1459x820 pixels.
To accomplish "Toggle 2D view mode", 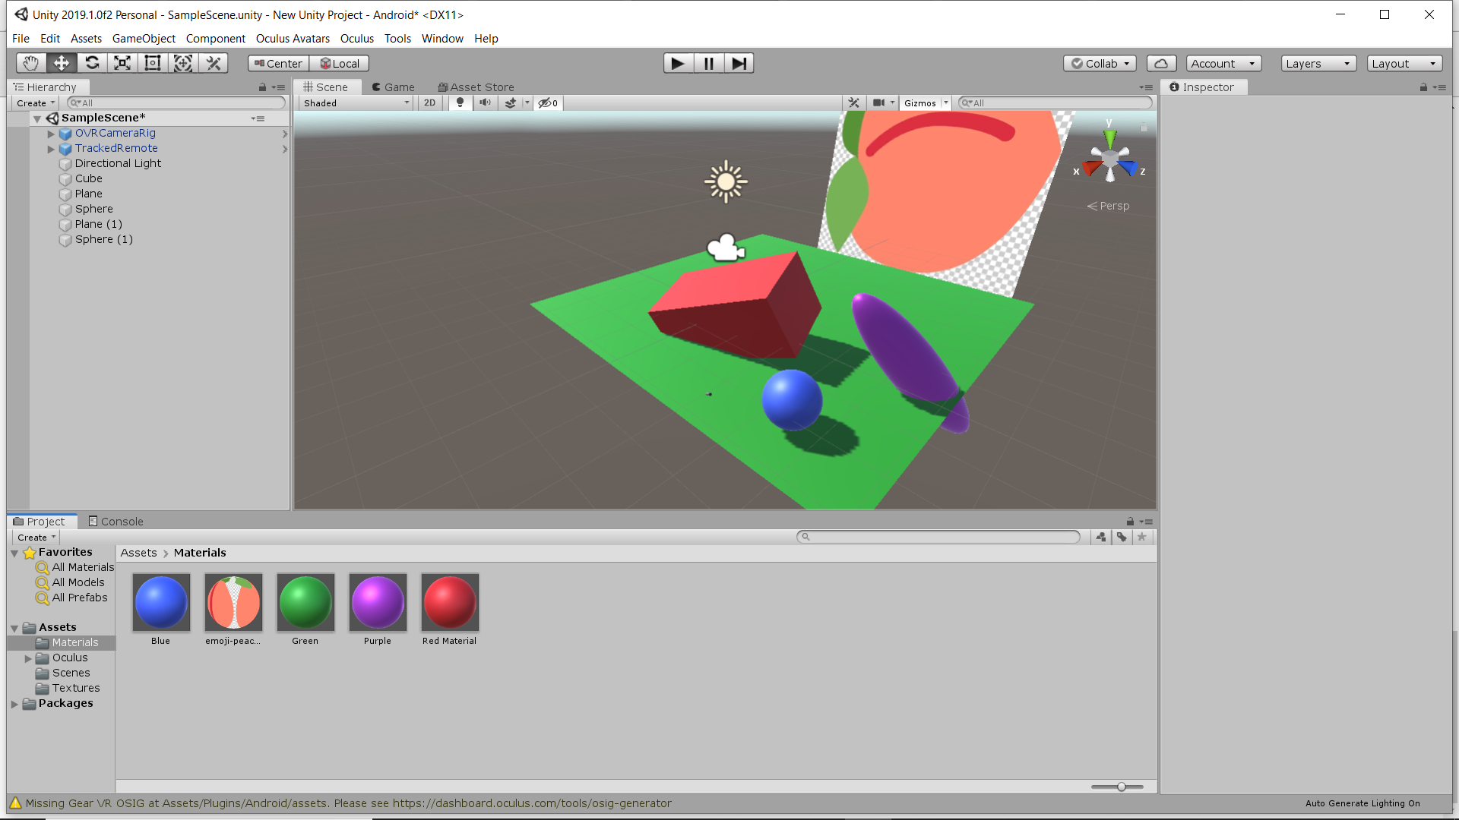I will click(429, 103).
